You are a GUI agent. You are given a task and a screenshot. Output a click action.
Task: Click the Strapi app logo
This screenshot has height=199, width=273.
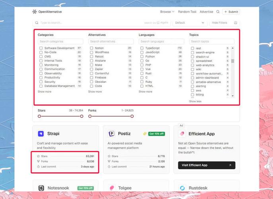(x=41, y=134)
